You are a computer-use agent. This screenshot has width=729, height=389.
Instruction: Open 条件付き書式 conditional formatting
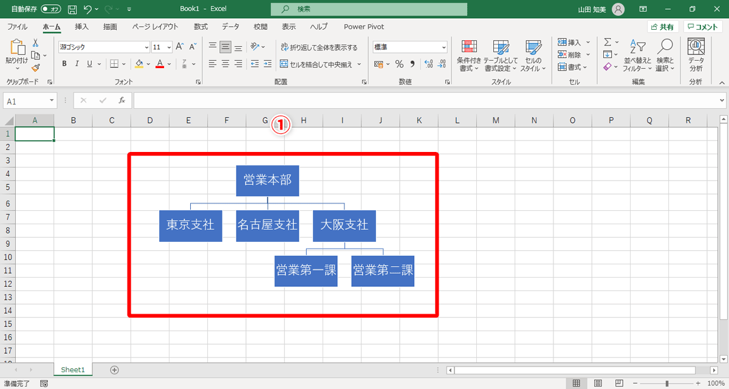[x=469, y=56]
